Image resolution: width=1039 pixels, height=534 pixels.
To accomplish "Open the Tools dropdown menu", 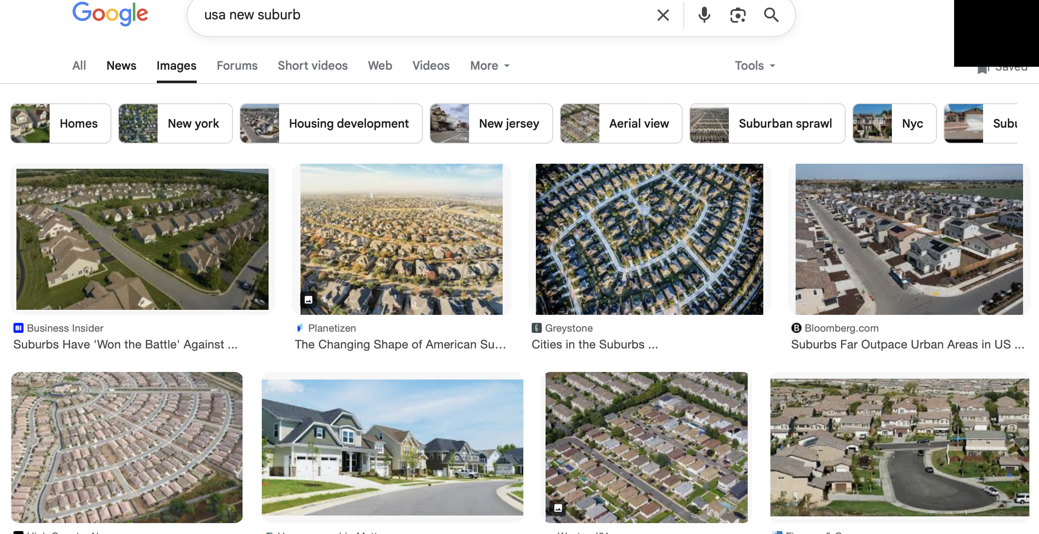I will click(x=754, y=65).
